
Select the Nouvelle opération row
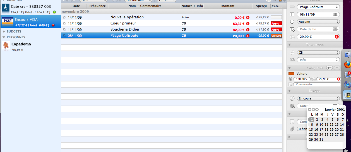(x=172, y=17)
